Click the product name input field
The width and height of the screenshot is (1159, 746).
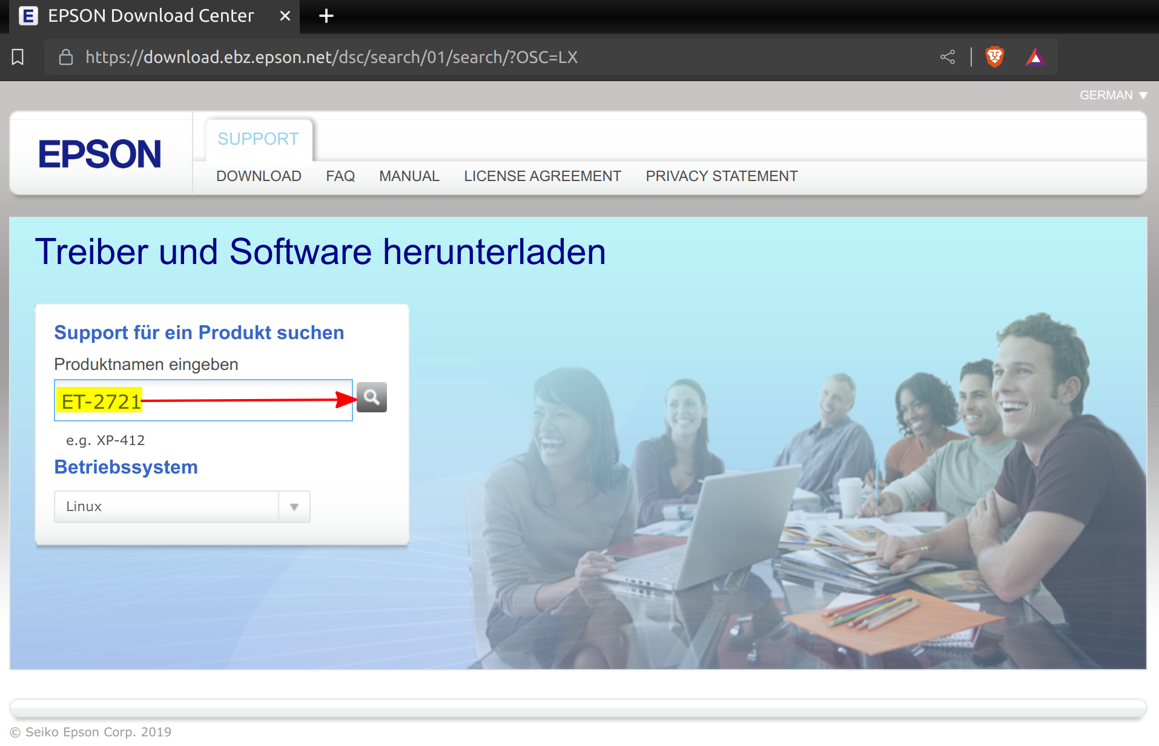pyautogui.click(x=242, y=400)
